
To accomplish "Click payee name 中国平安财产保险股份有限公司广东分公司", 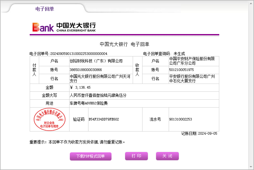I will (x=192, y=61).
